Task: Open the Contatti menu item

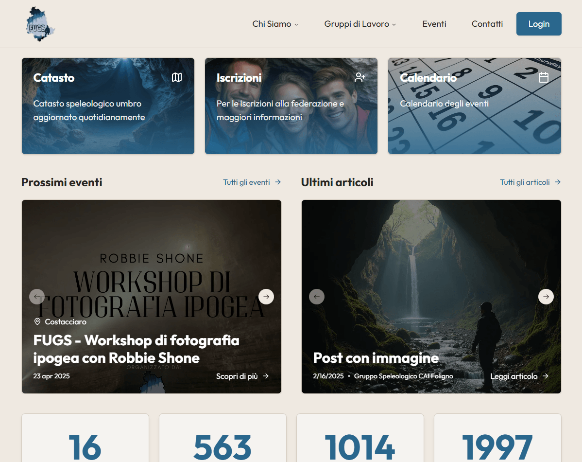Action: coord(487,24)
